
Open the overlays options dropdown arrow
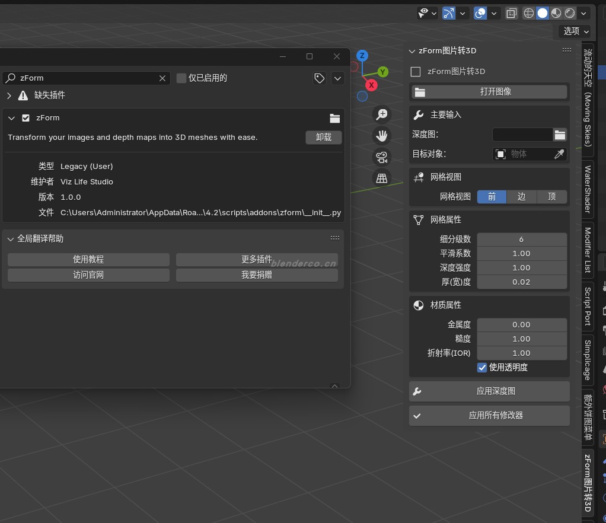494,13
